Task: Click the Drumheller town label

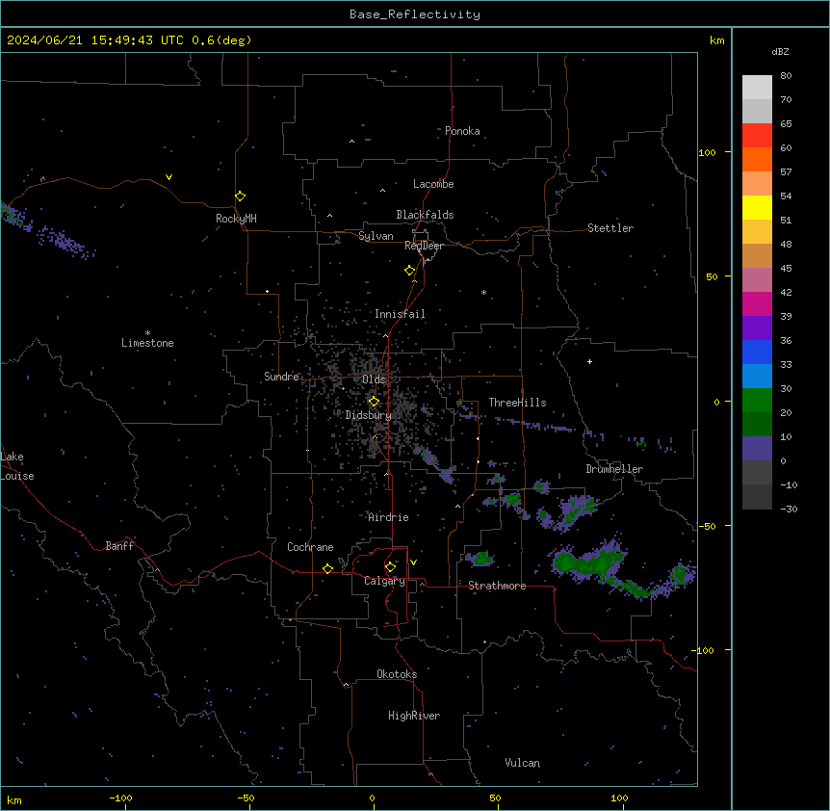Action: pos(614,469)
